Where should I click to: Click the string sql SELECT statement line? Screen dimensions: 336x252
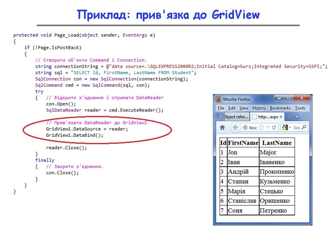click(116, 73)
